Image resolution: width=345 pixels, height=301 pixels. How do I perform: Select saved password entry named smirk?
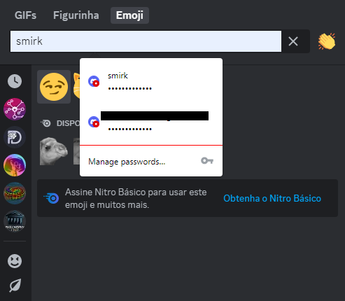[x=151, y=81]
